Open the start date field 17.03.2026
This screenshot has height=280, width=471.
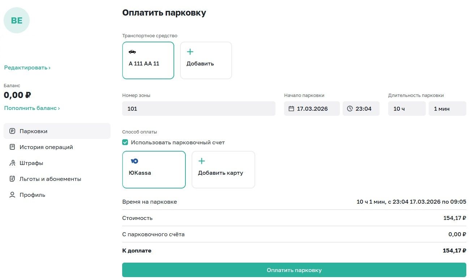[x=312, y=109]
